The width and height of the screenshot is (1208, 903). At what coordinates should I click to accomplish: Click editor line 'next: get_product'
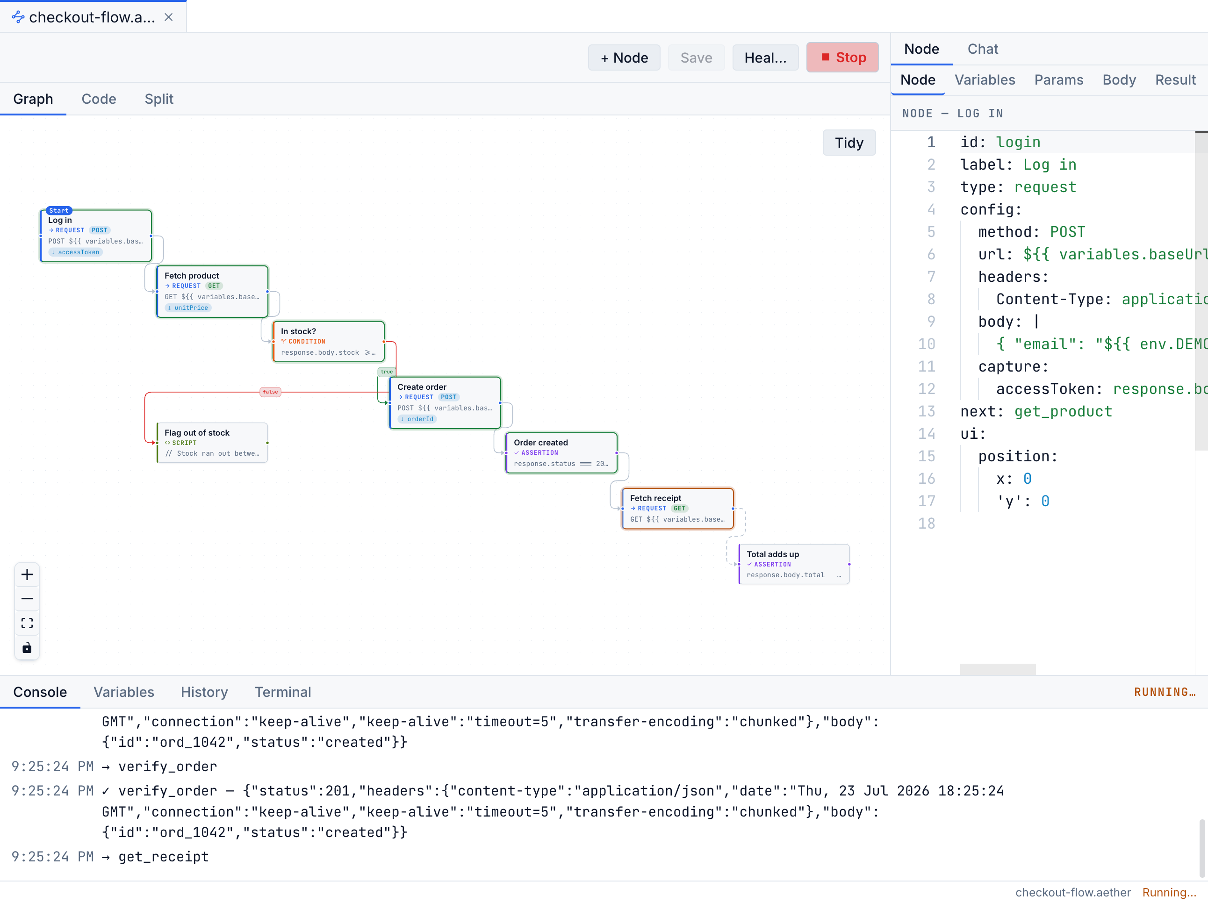point(1036,411)
